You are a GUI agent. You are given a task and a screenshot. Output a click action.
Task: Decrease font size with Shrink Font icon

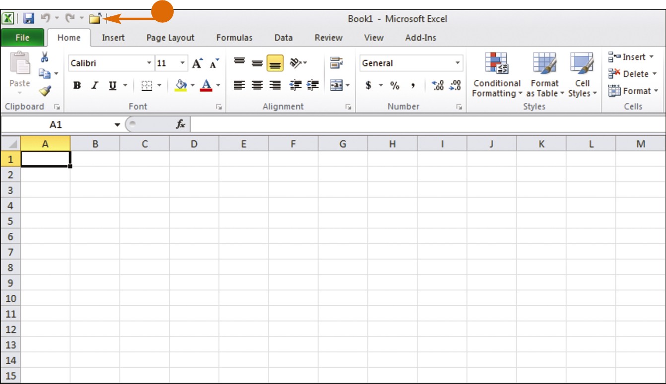point(214,63)
